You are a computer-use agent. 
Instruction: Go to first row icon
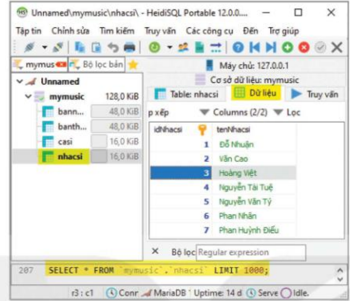[255, 47]
